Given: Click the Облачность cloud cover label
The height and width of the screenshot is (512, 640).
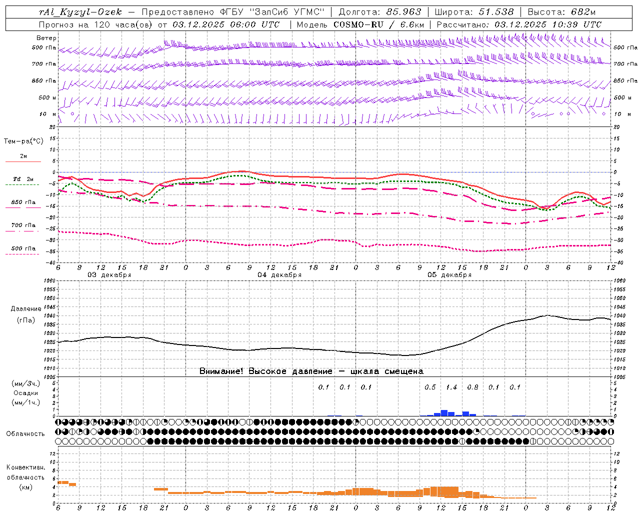Looking at the screenshot, I should point(25,433).
